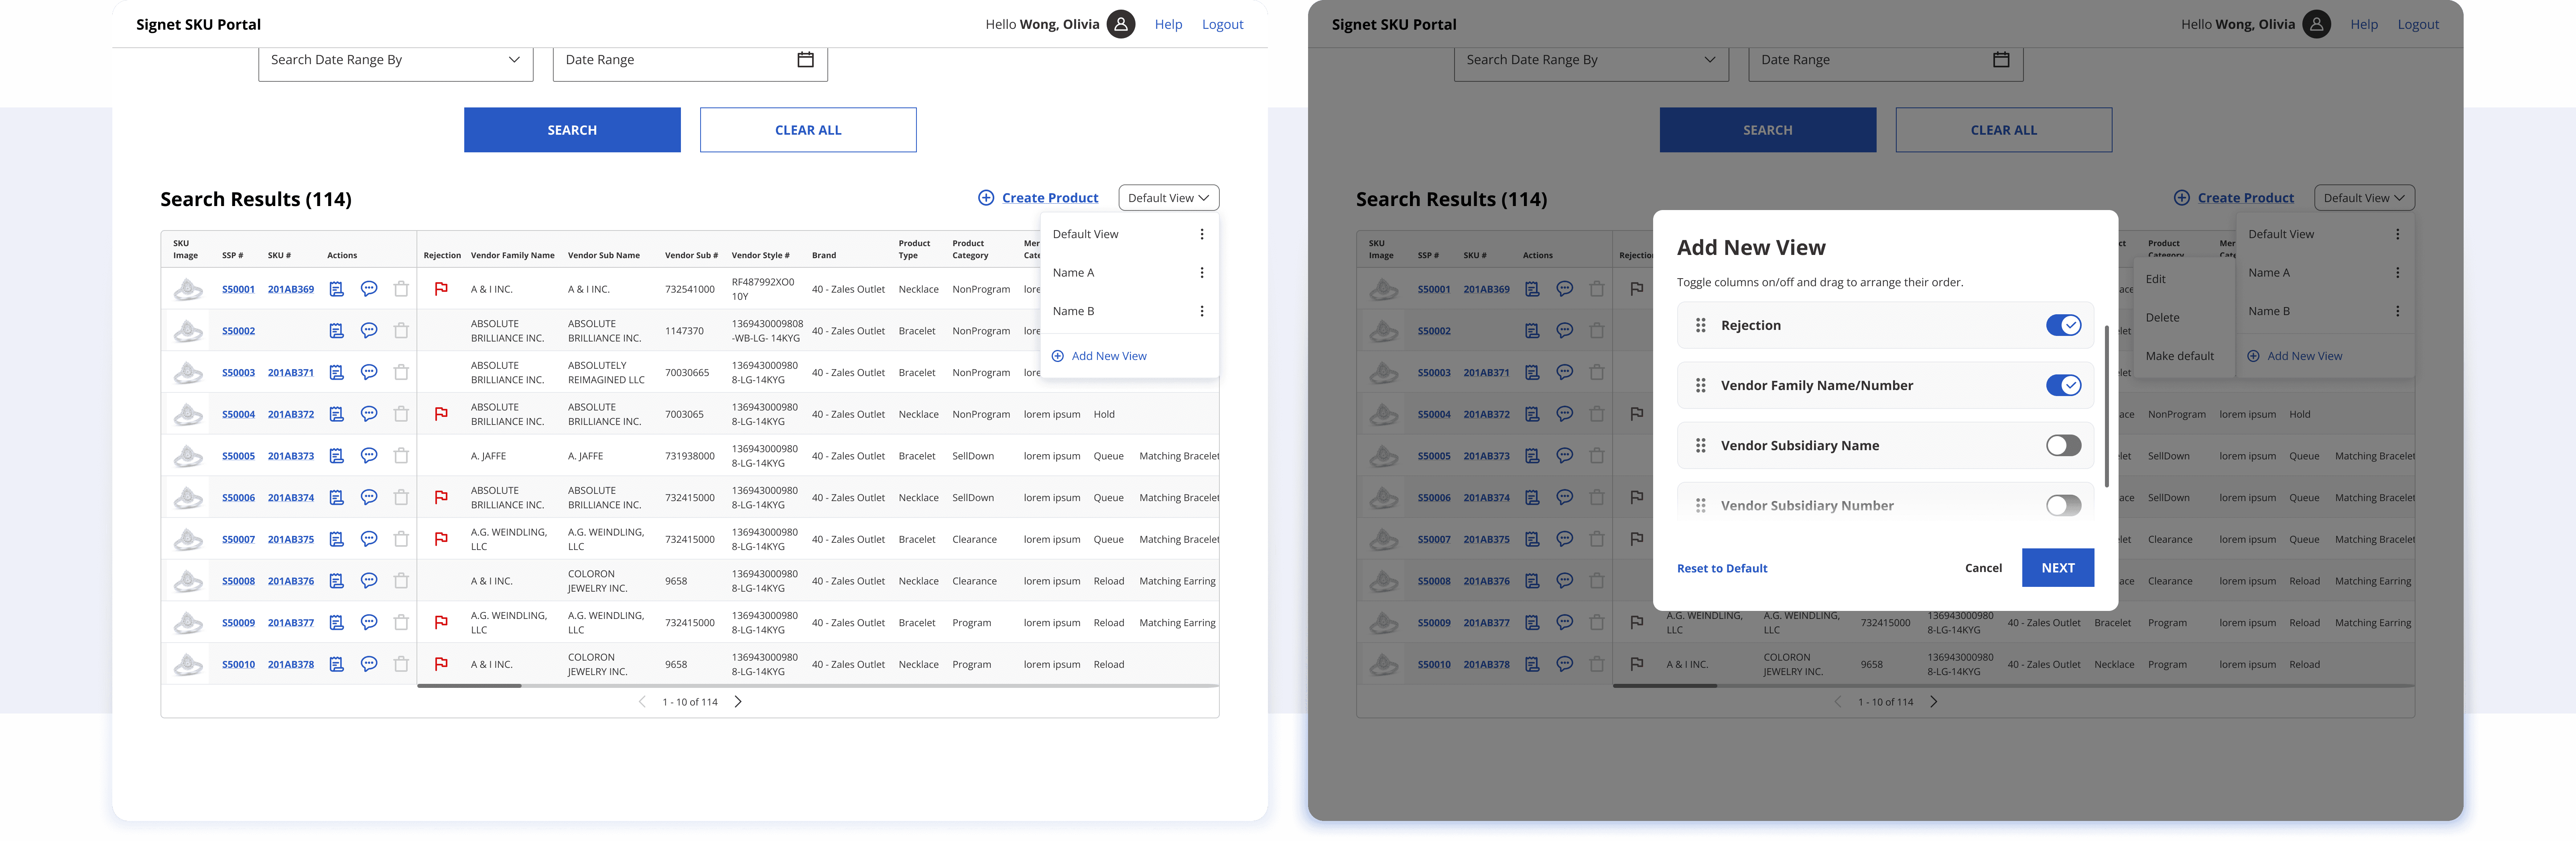Click the red rejection flag in row S50004, left screen
The width and height of the screenshot is (2576, 841).
coord(441,414)
